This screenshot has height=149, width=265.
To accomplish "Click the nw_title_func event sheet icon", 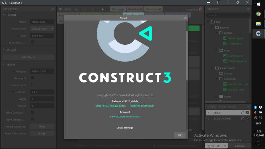I will click(225, 89).
